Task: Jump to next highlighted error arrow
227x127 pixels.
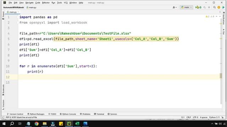Action: click(220, 17)
